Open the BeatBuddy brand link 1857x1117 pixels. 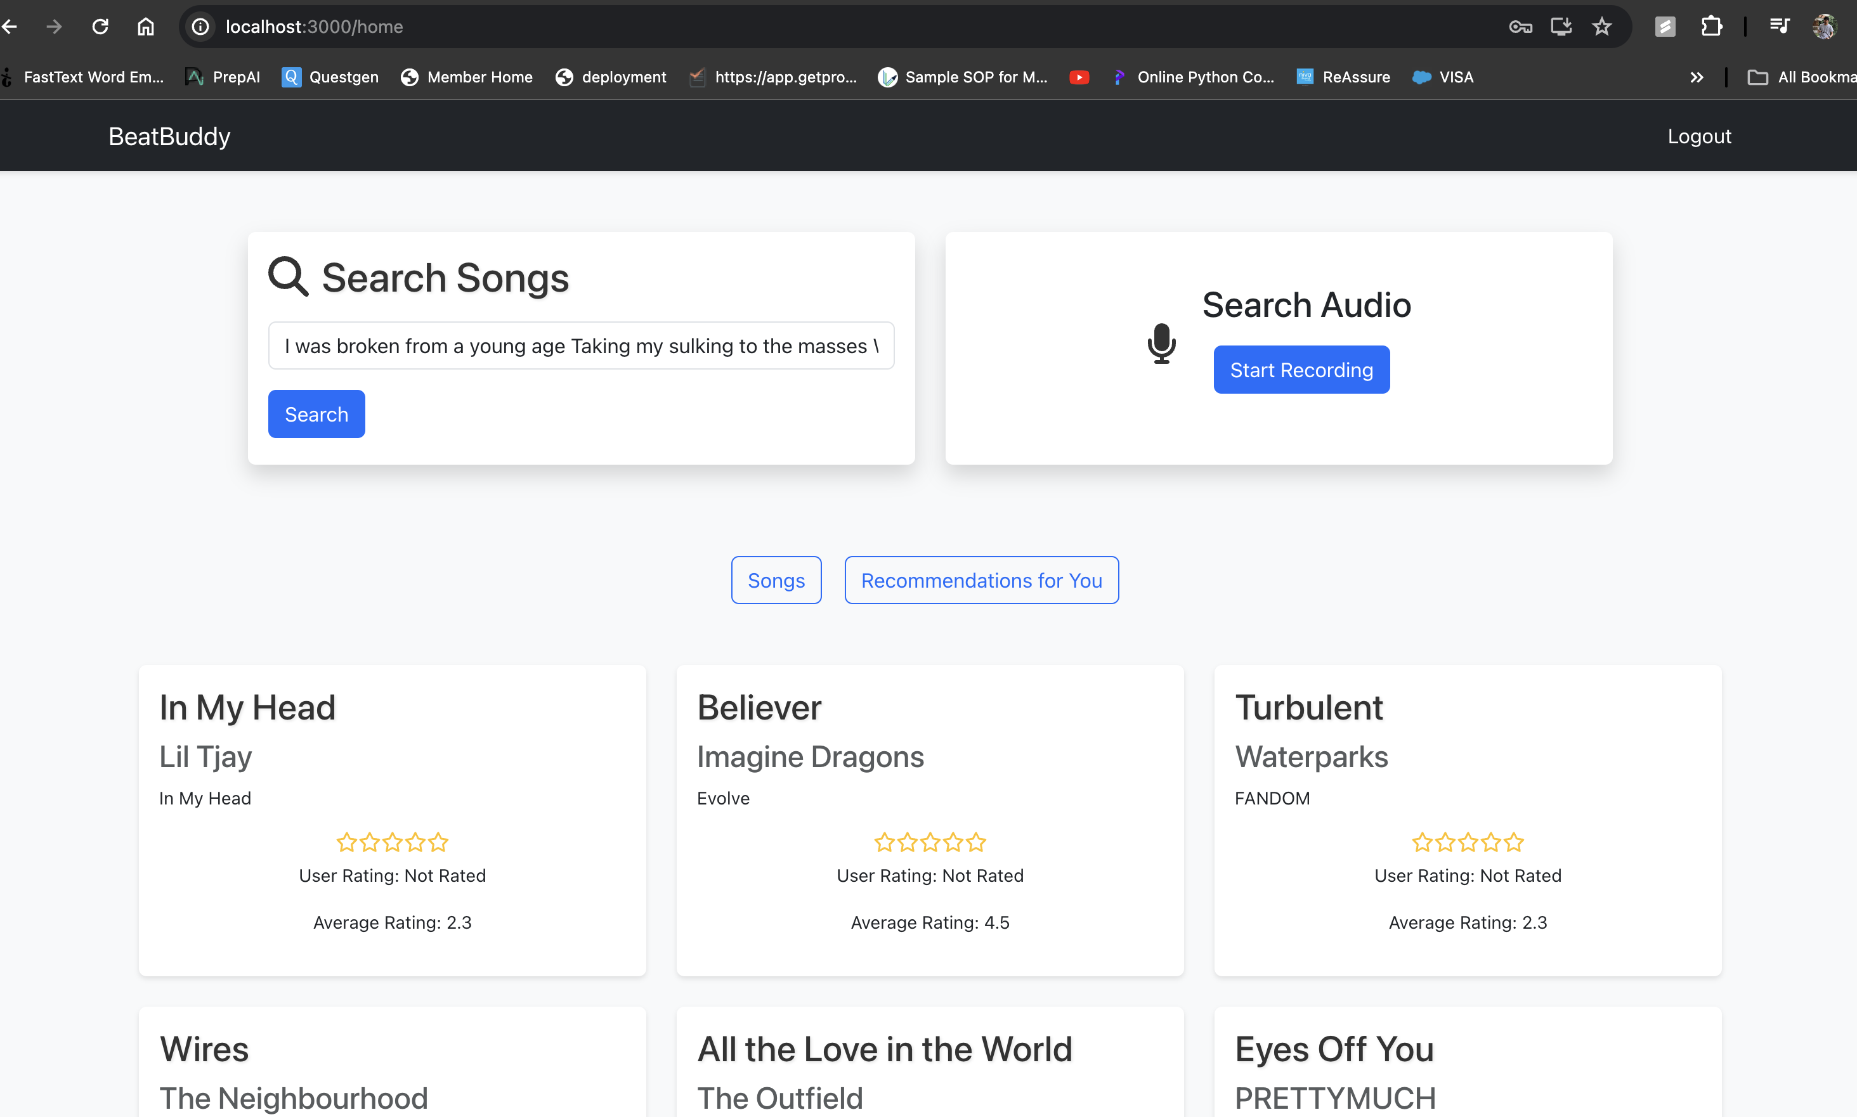(x=169, y=136)
